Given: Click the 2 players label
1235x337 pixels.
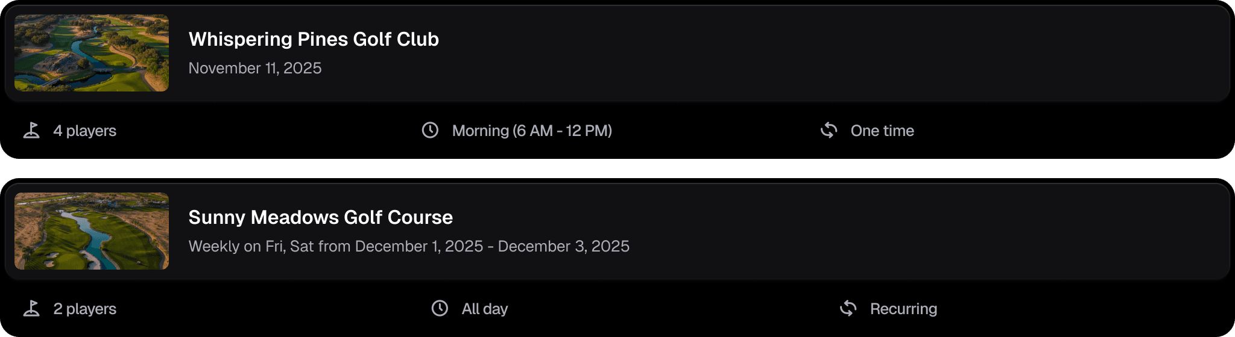Looking at the screenshot, I should pyautogui.click(x=85, y=309).
